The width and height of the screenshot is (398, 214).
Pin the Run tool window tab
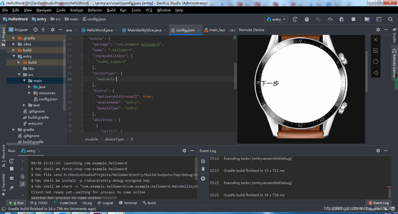[x=12, y=188]
